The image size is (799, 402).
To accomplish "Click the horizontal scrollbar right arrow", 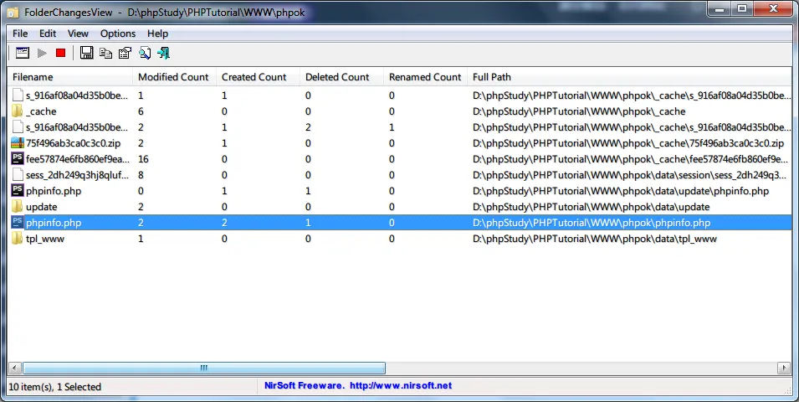I will (x=784, y=368).
